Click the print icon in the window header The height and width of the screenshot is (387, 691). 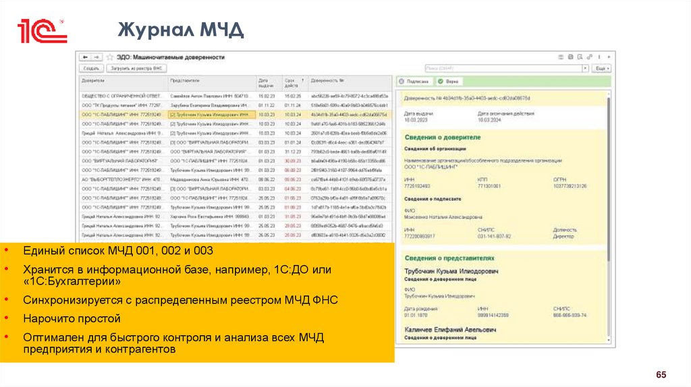point(571,57)
